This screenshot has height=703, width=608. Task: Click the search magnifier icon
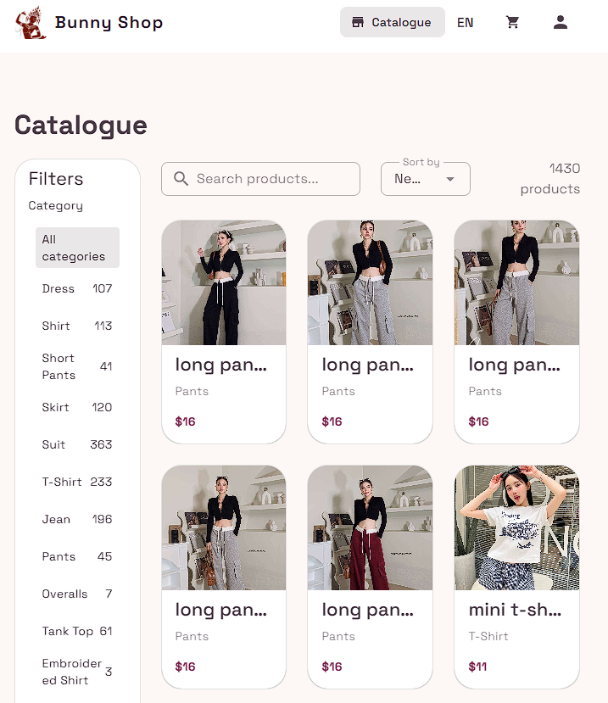181,179
